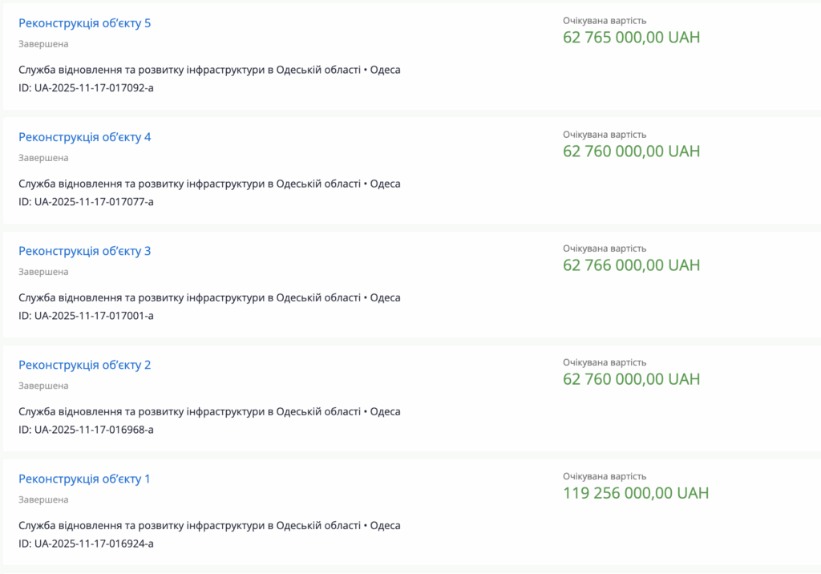The width and height of the screenshot is (821, 574).
Task: Click "Очікувана вартість" label in object 1 card
Action: tap(604, 476)
